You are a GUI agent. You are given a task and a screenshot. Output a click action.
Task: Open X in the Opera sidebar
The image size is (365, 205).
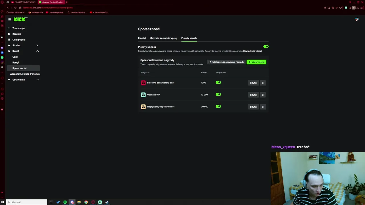[2, 67]
